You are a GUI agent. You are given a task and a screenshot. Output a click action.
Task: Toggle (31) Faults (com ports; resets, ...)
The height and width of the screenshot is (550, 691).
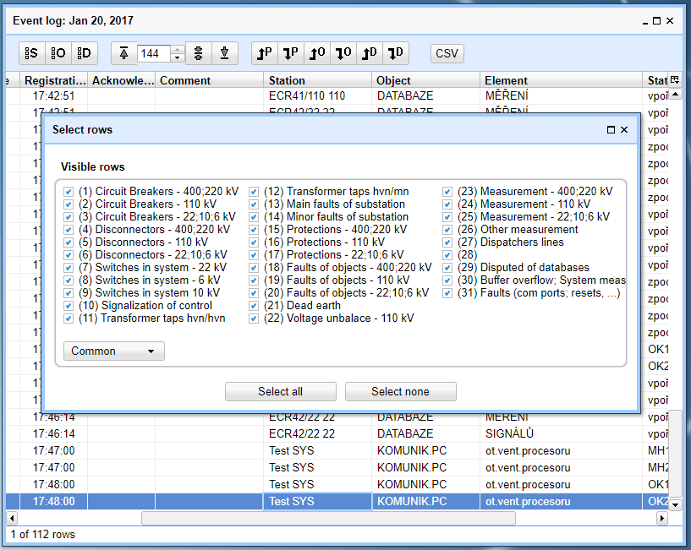(x=447, y=293)
